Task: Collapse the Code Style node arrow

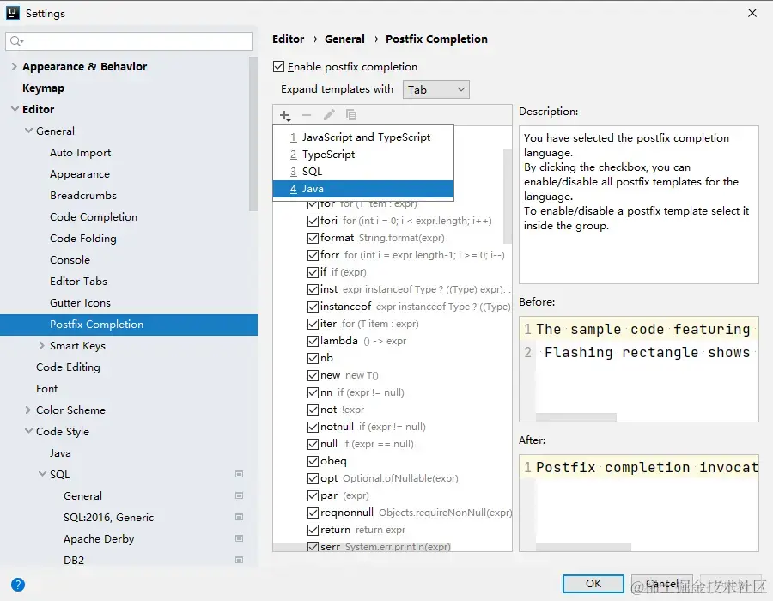Action: coord(28,431)
